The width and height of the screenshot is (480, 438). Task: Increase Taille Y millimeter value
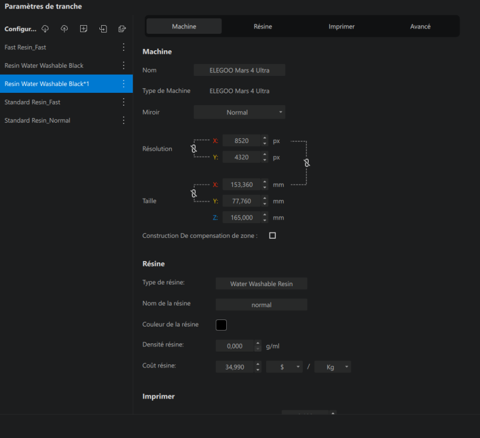pyautogui.click(x=265, y=199)
